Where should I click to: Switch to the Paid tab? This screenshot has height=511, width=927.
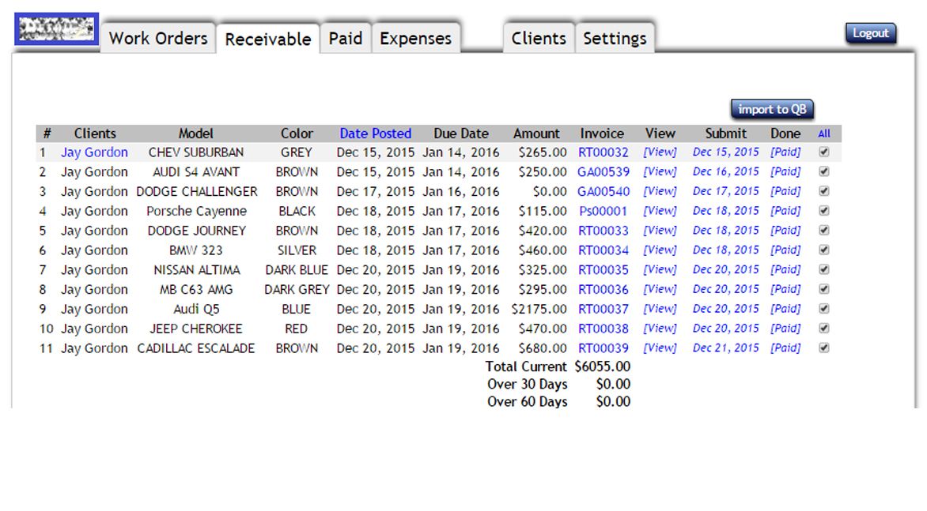coord(346,39)
